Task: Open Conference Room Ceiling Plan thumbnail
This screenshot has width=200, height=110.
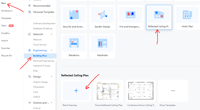Action: click(x=141, y=91)
